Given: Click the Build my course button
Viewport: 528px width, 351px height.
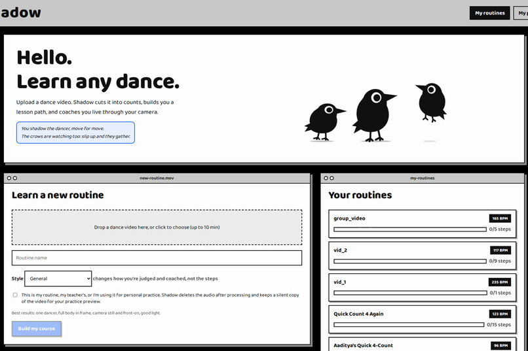Looking at the screenshot, I should [37, 329].
